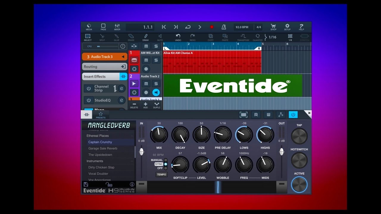Duplicate the selected track

point(157,105)
